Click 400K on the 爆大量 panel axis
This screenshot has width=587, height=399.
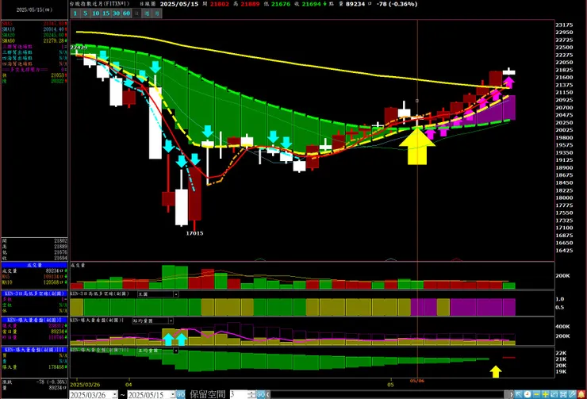pyautogui.click(x=562, y=327)
